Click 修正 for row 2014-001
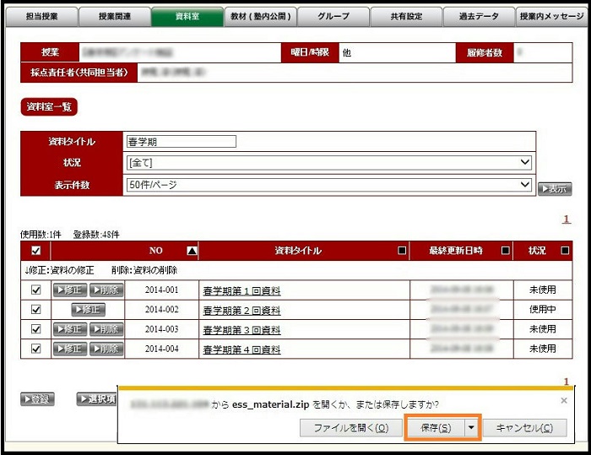Image resolution: width=591 pixels, height=455 pixels. [69, 290]
